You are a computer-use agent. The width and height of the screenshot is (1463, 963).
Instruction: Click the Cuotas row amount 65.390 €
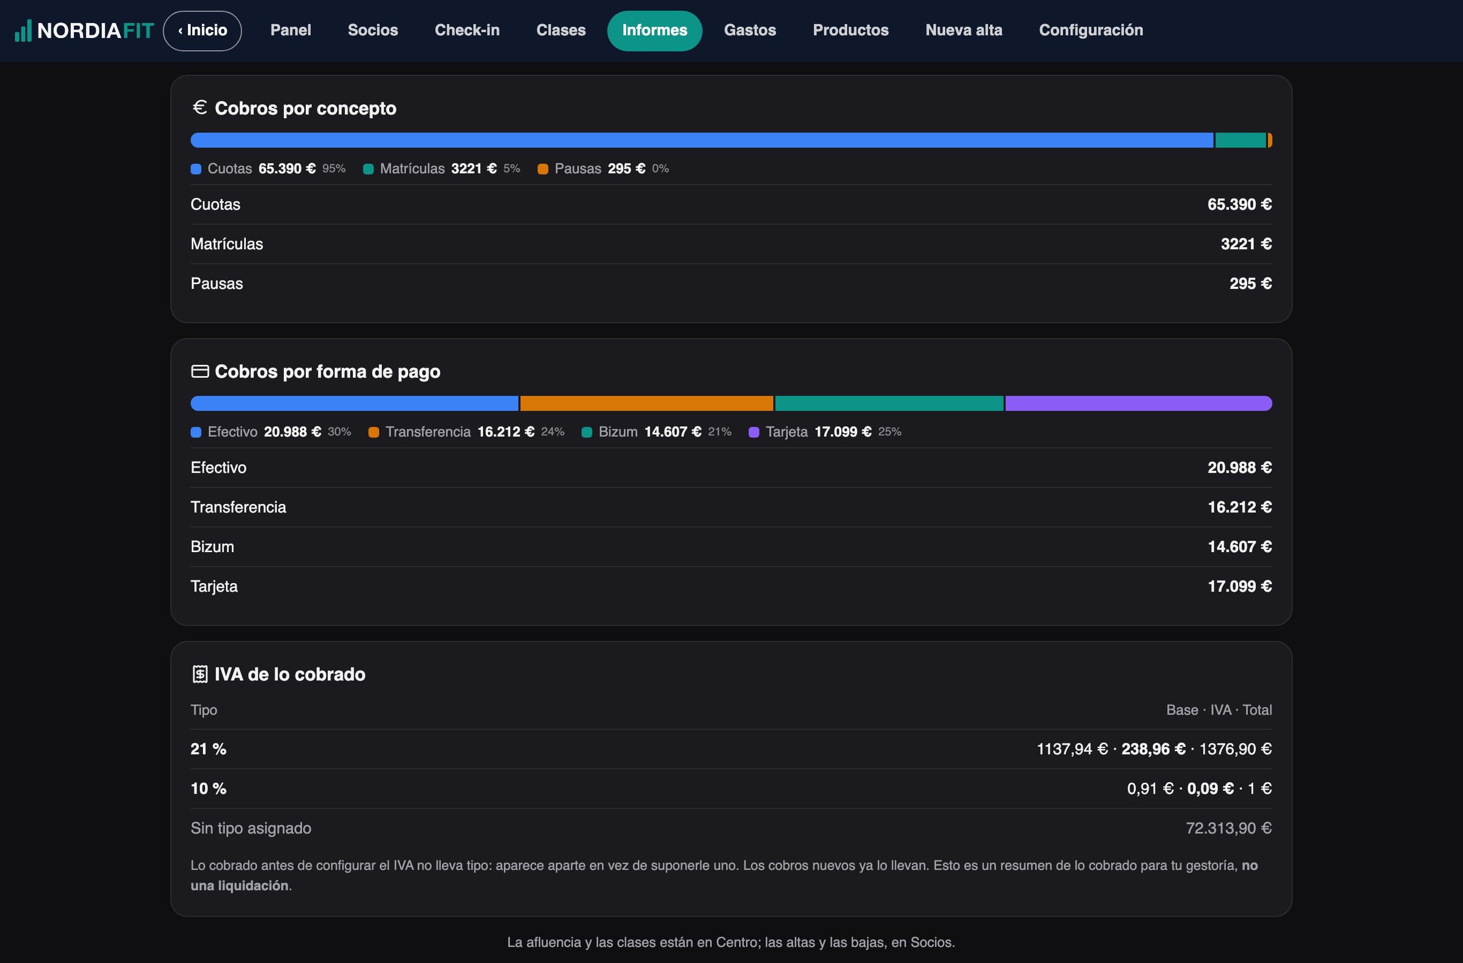click(x=1239, y=204)
